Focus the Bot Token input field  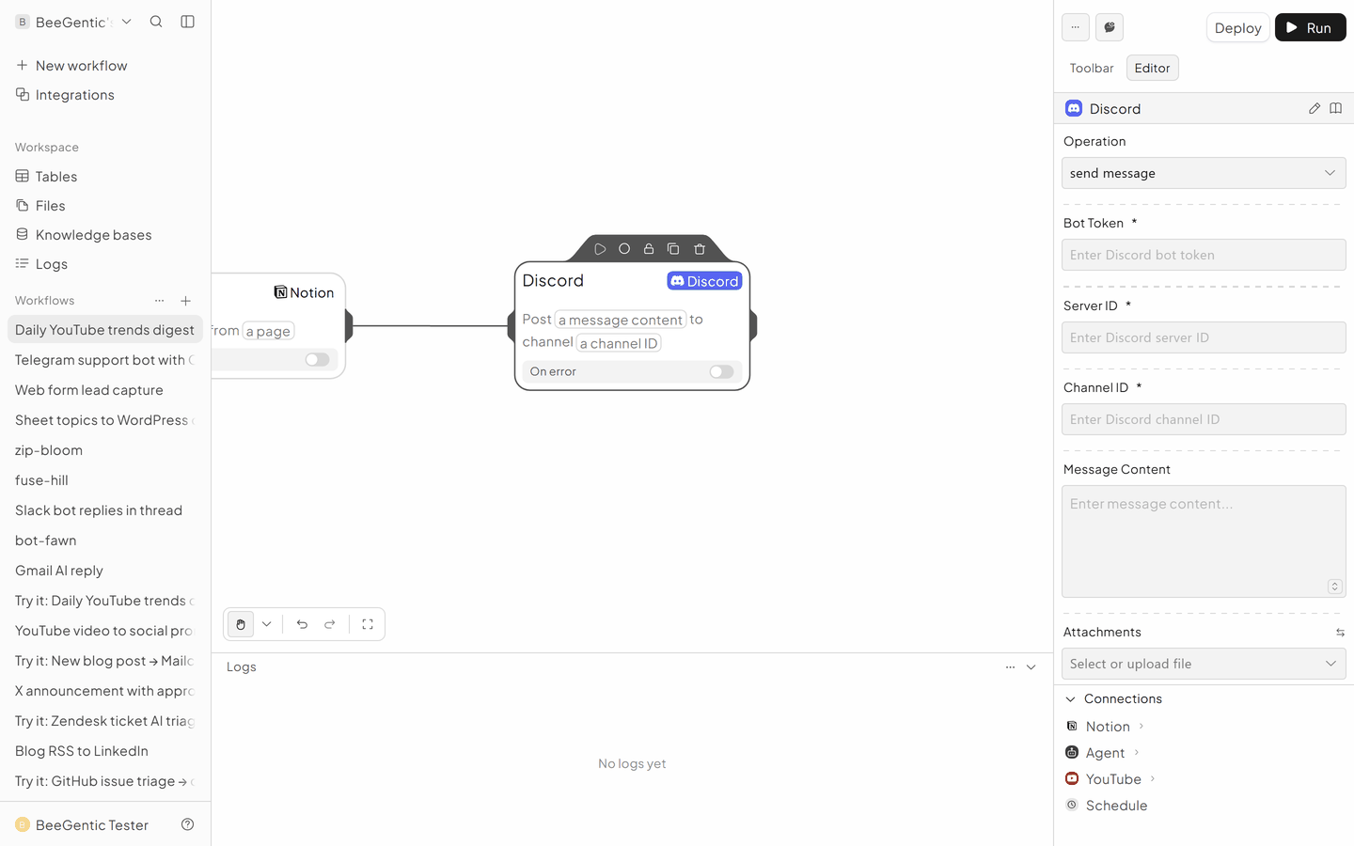[x=1204, y=255]
